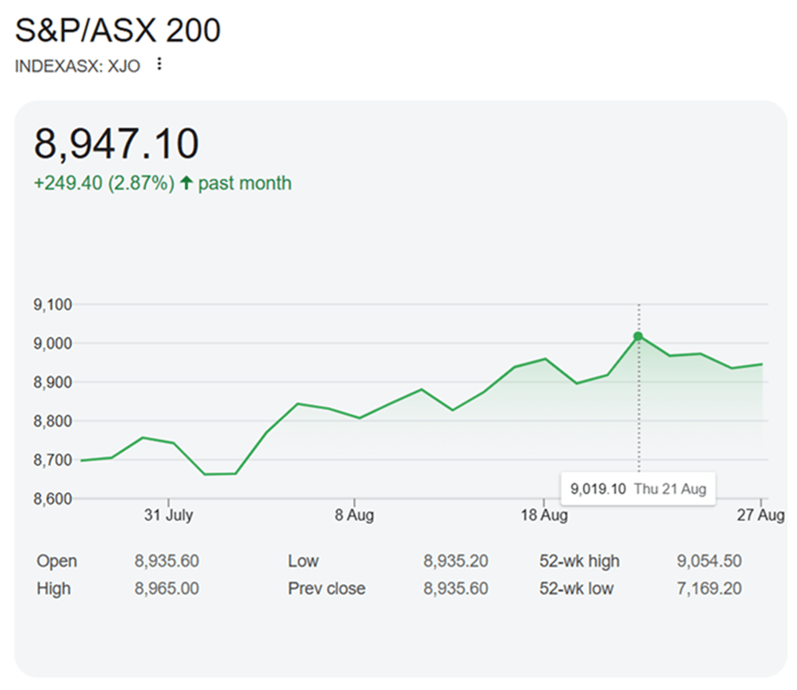Viewport: 797px width, 690px height.
Task: Click the Prev close value 8,935.60
Action: coord(456,589)
